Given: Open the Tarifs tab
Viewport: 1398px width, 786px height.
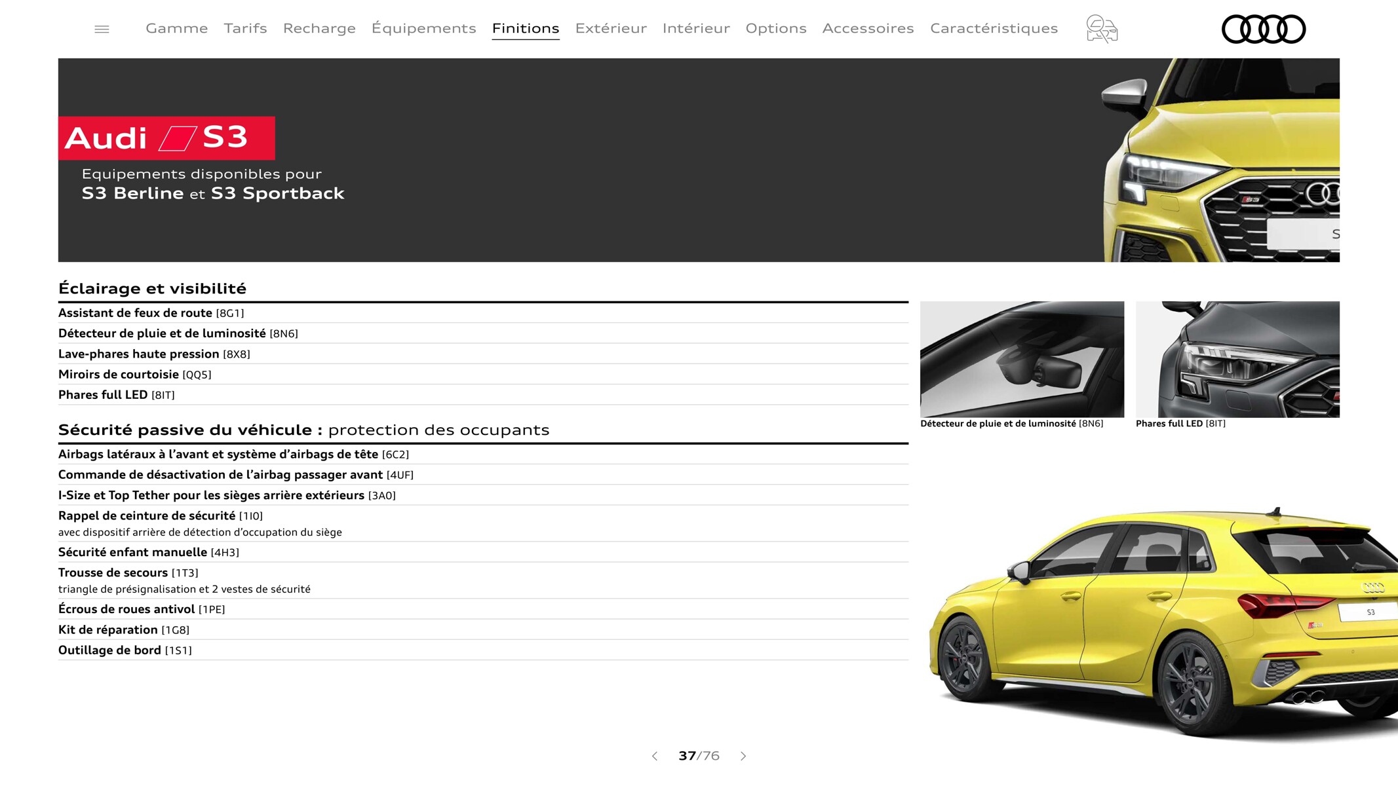Looking at the screenshot, I should click(x=245, y=28).
